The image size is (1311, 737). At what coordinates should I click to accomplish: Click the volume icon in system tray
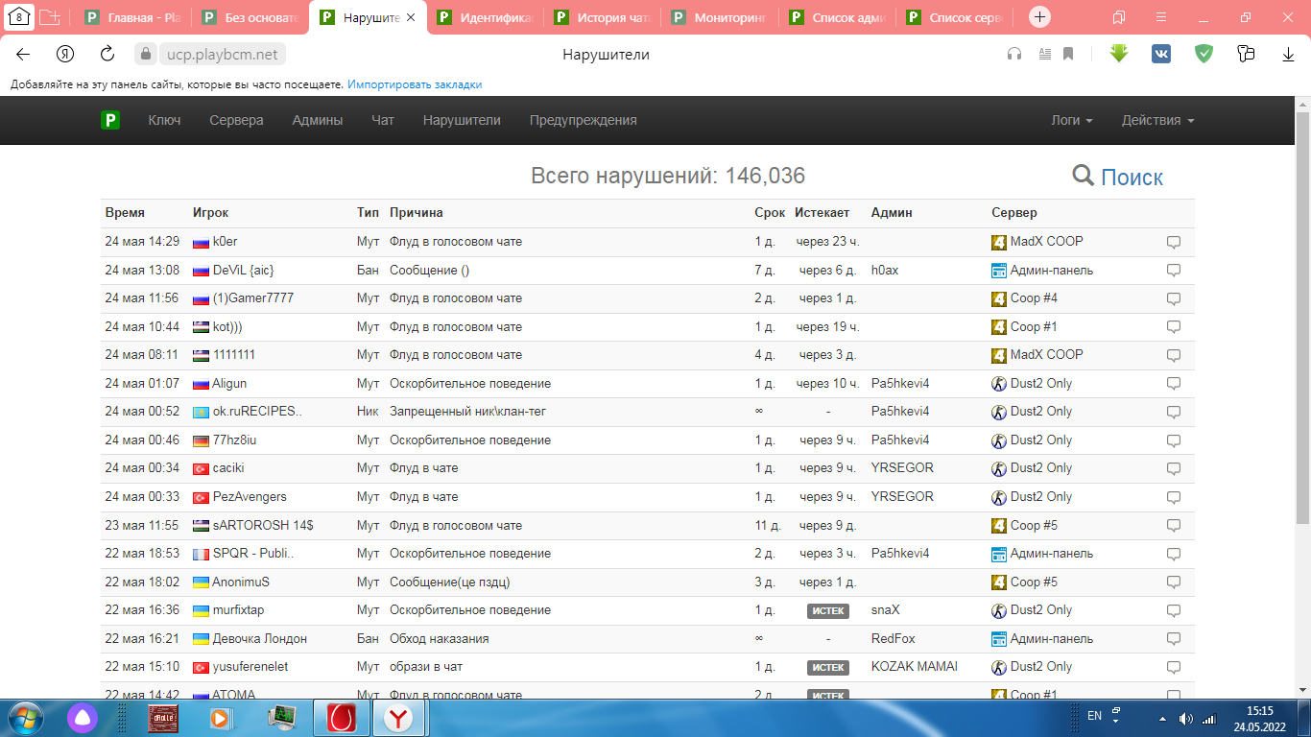[1186, 718]
